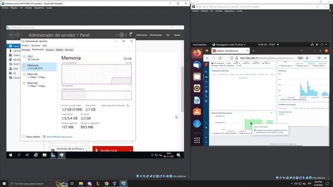Click the Firefox address bar URL

point(267,58)
